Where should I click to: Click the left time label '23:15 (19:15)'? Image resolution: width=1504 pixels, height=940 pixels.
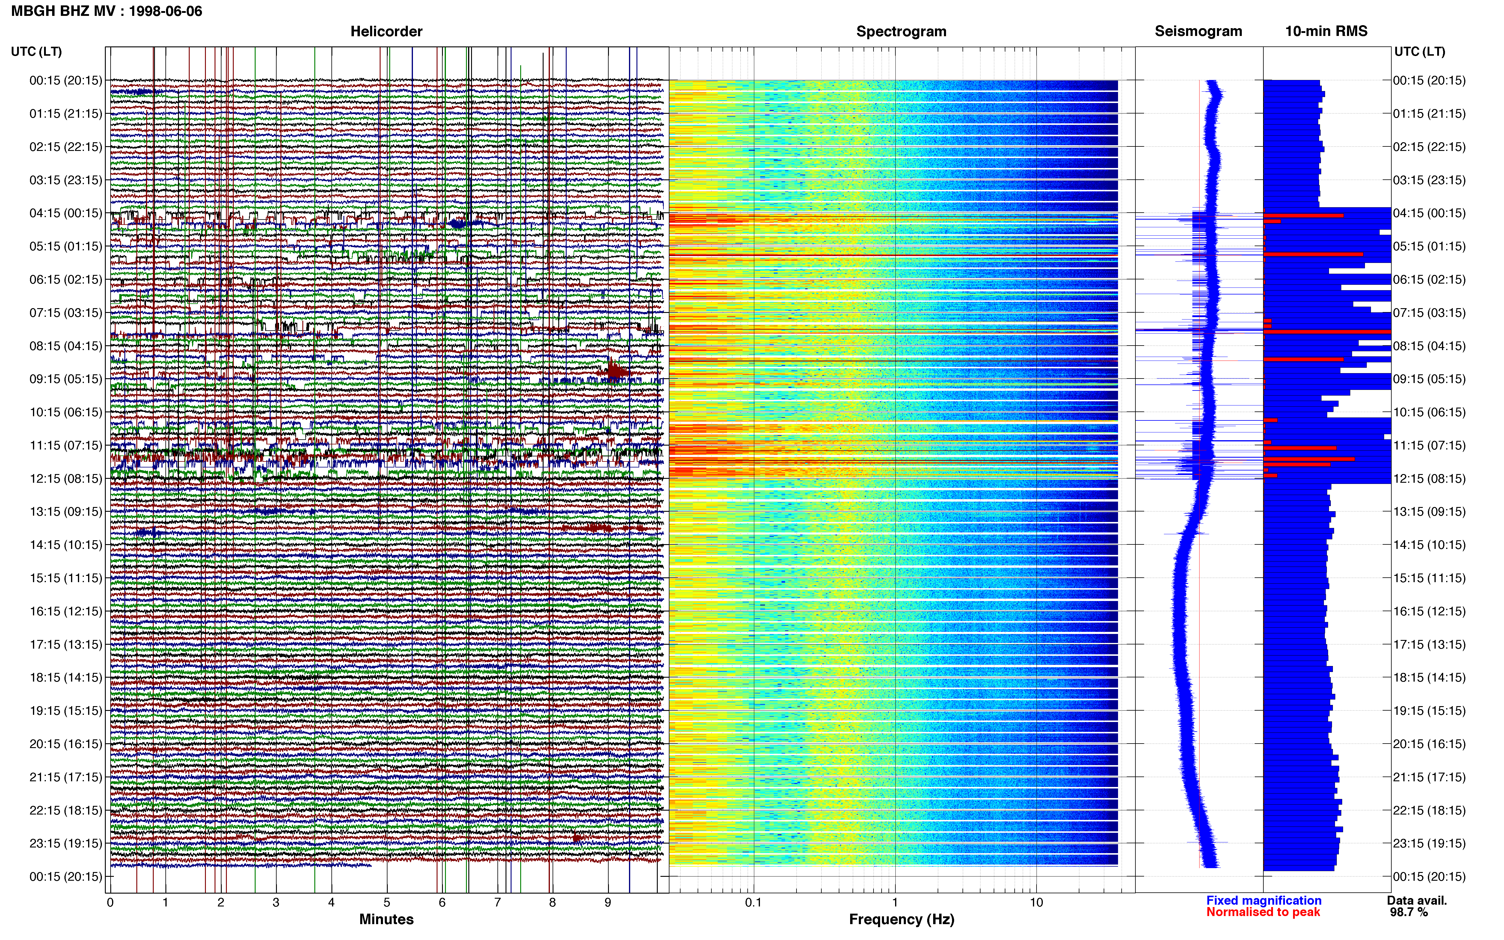click(65, 844)
